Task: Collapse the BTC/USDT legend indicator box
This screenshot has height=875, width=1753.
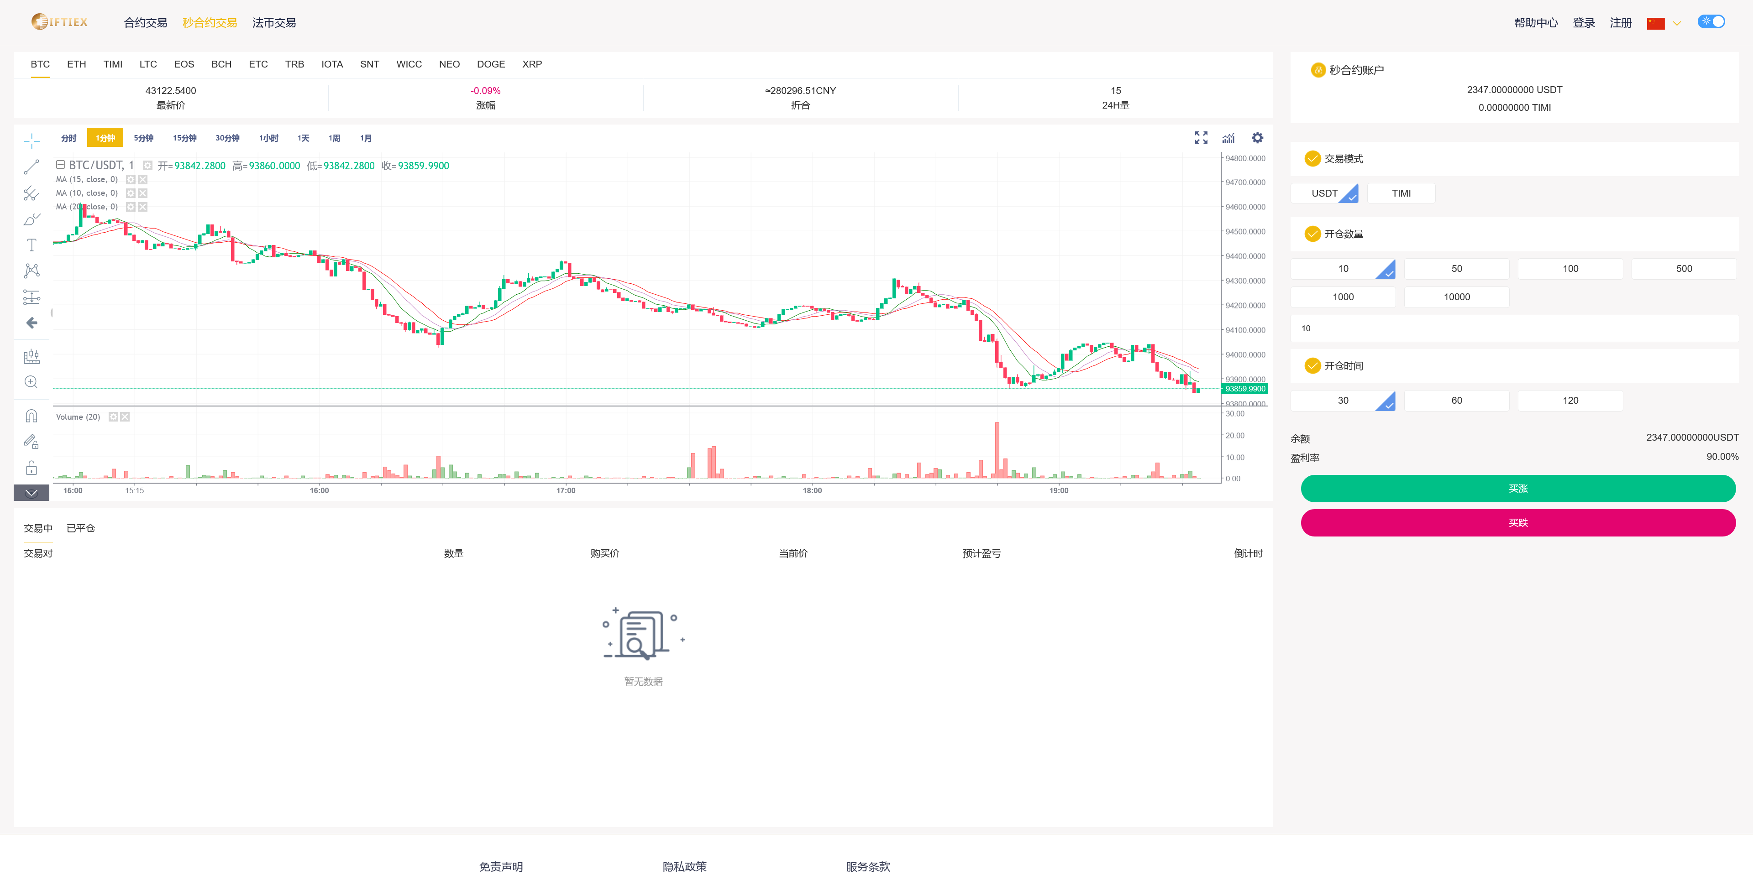Action: [x=60, y=165]
